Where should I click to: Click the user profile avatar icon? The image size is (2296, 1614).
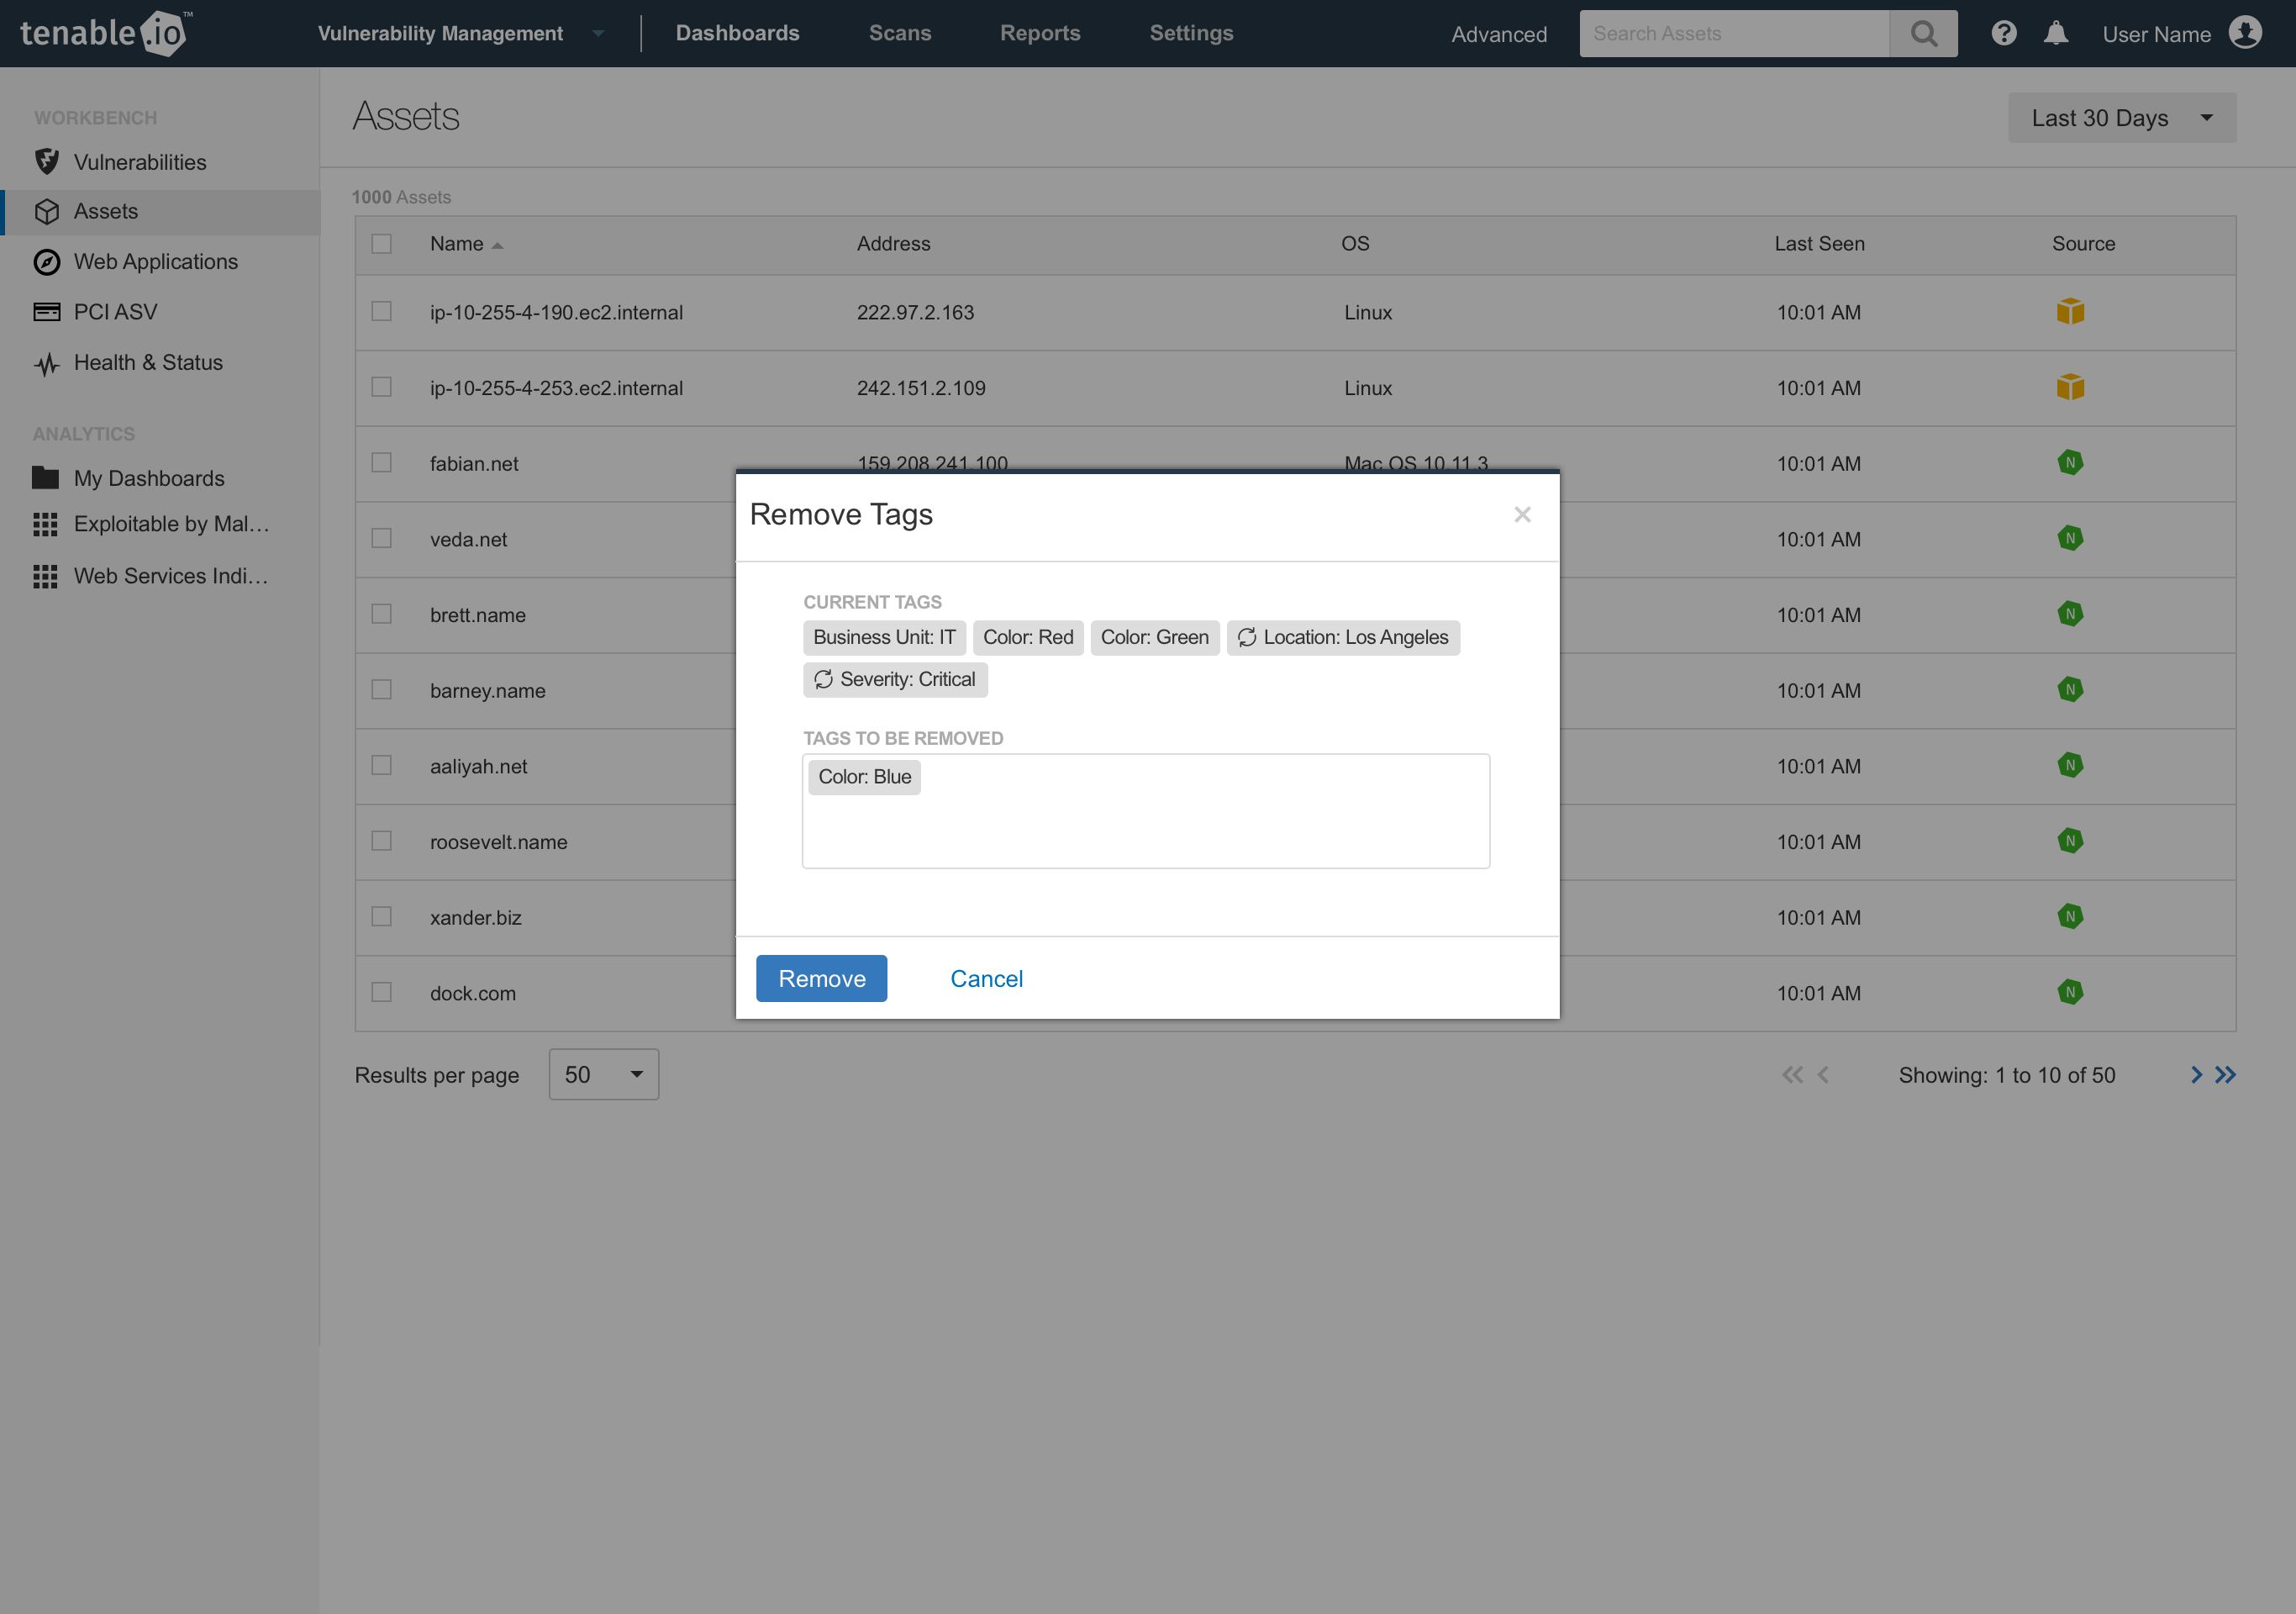click(x=2245, y=33)
